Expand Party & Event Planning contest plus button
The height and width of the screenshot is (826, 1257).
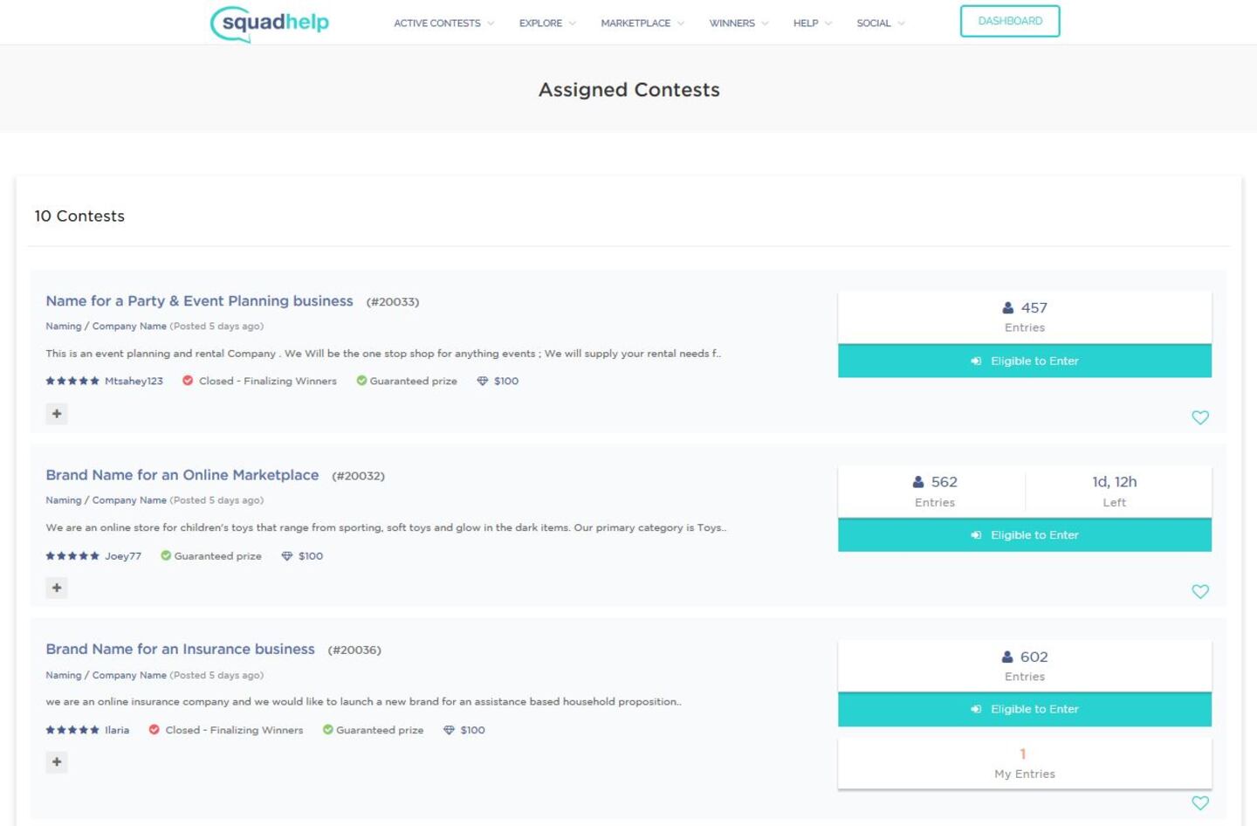57,414
